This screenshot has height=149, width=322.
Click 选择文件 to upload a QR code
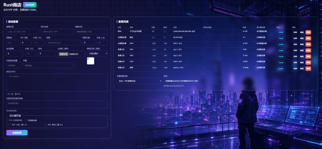click(64, 54)
